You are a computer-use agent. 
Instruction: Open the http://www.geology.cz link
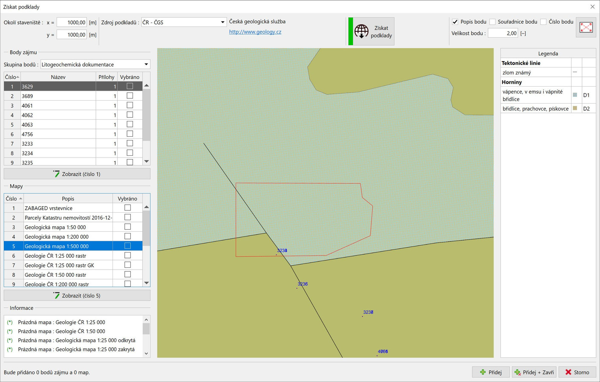255,32
